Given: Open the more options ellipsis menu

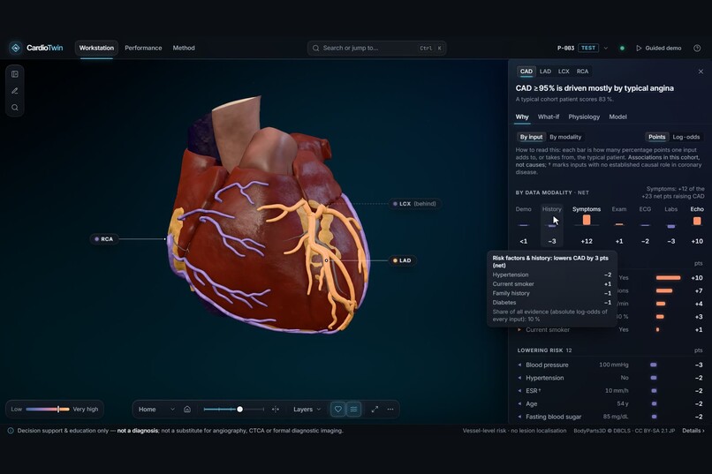Looking at the screenshot, I should coord(390,410).
